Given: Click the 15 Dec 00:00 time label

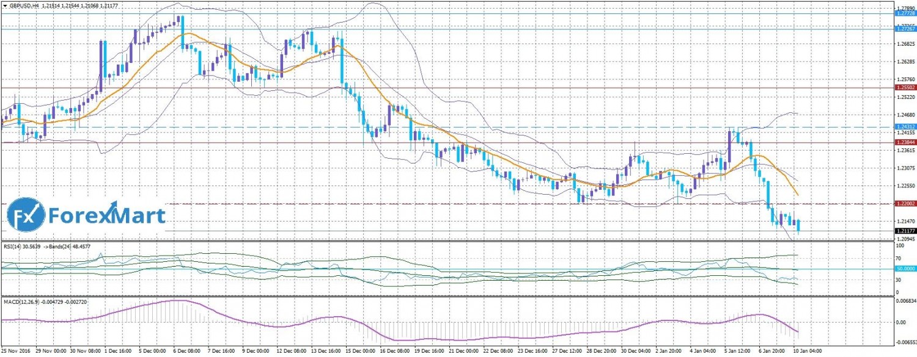Looking at the screenshot, I should (359, 352).
